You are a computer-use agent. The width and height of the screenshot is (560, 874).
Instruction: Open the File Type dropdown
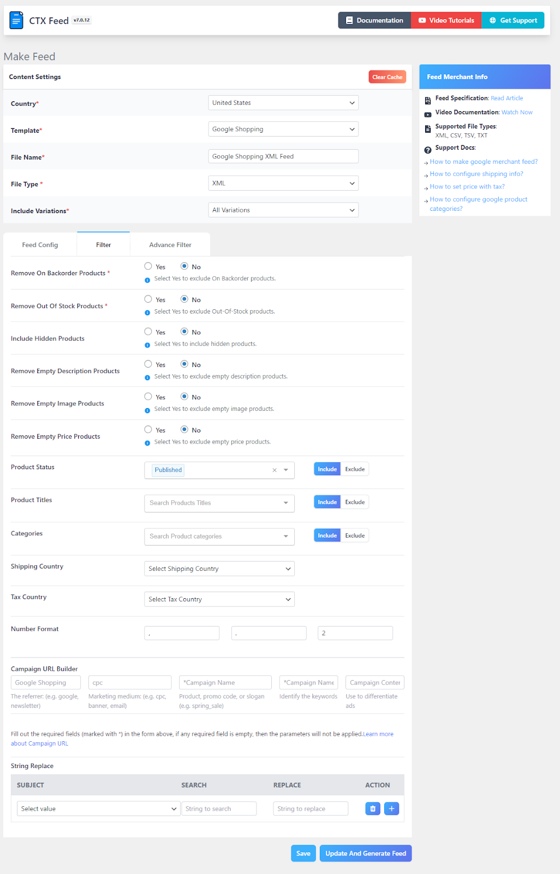[x=283, y=183]
